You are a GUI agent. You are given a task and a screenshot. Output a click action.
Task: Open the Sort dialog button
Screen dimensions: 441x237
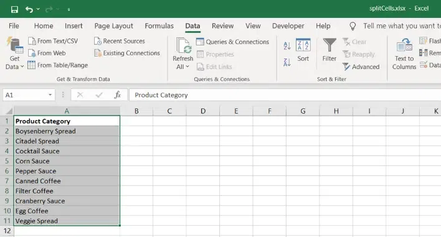click(x=303, y=50)
